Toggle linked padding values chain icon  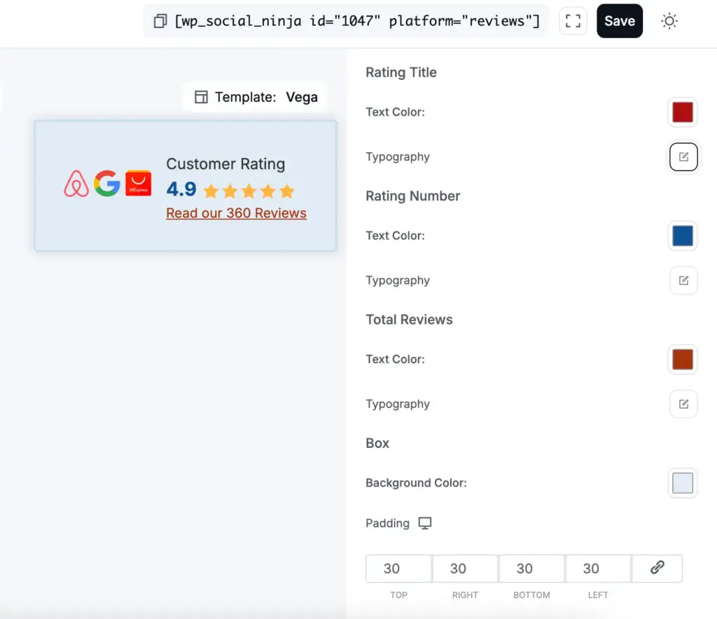pyautogui.click(x=657, y=569)
